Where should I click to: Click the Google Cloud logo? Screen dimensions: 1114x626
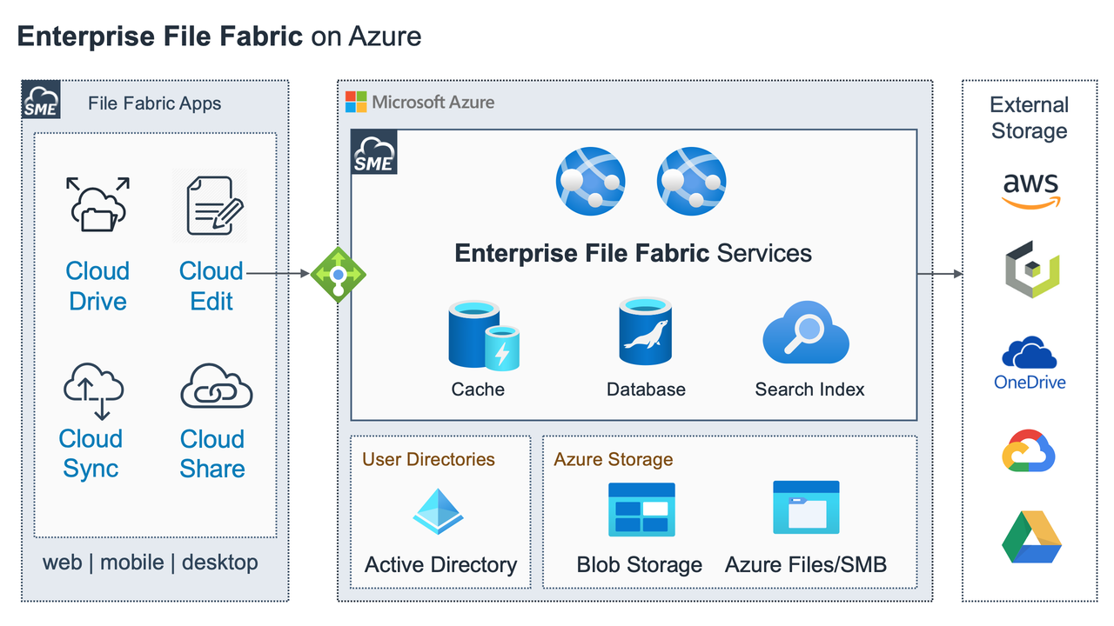pyautogui.click(x=1029, y=450)
